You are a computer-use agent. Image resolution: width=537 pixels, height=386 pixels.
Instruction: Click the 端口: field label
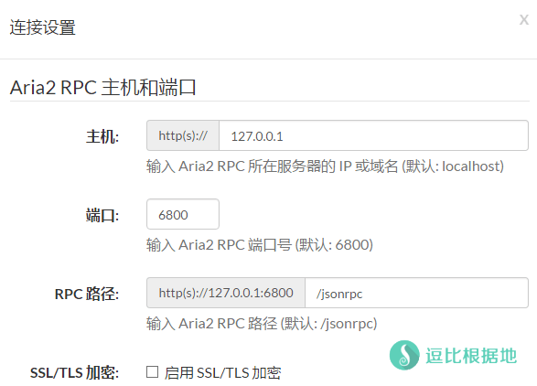click(x=102, y=216)
